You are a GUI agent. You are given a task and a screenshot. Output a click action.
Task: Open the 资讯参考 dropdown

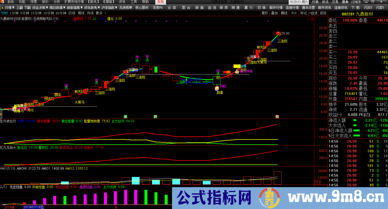click(x=92, y=8)
